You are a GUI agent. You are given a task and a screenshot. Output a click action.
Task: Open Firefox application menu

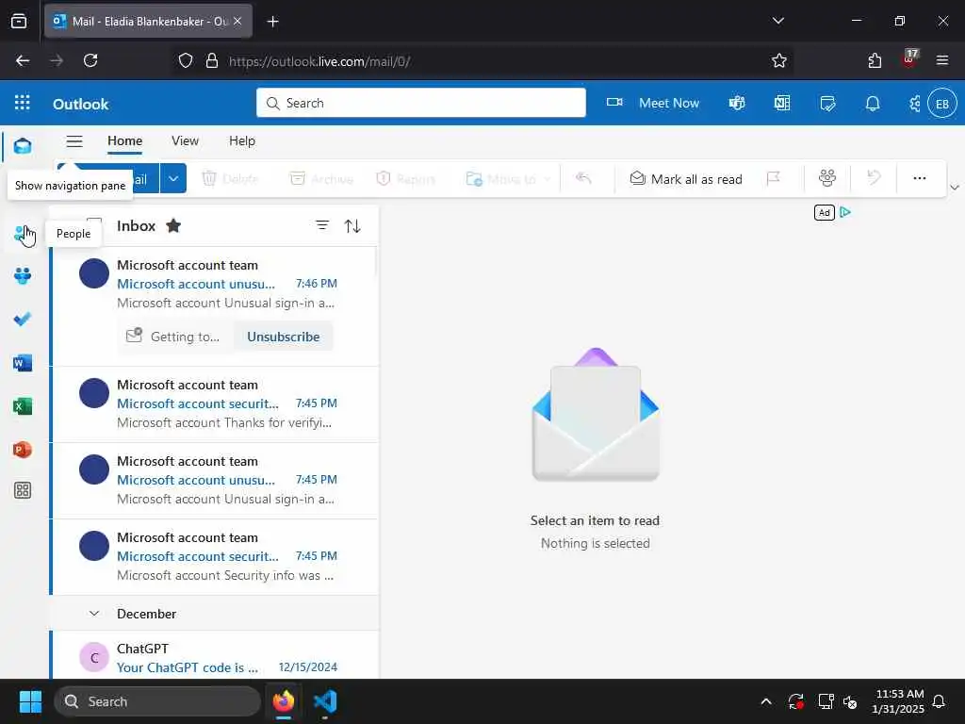[x=942, y=60]
